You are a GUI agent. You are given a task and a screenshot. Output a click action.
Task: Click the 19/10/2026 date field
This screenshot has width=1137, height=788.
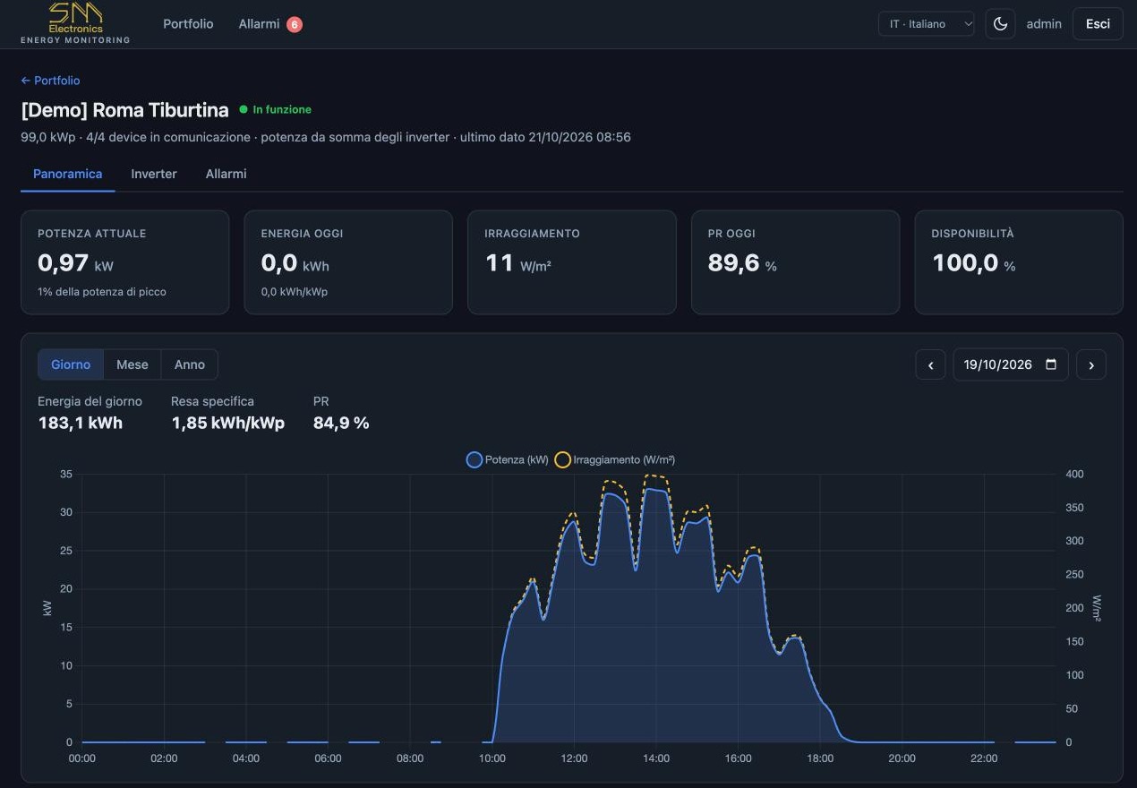(1011, 364)
